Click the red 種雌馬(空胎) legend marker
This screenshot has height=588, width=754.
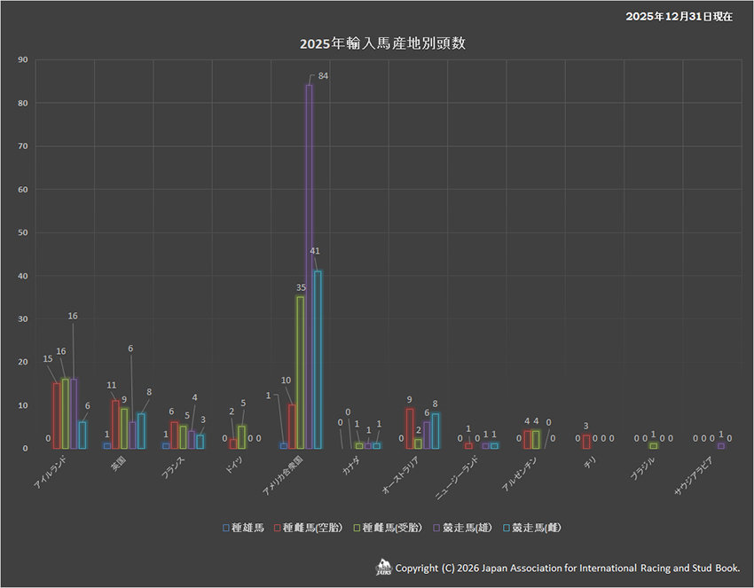[x=278, y=528]
